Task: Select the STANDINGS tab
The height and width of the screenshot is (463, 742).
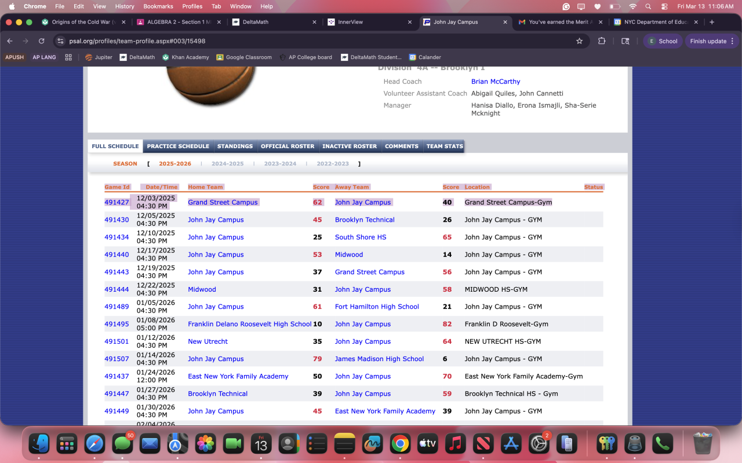Action: [235, 146]
